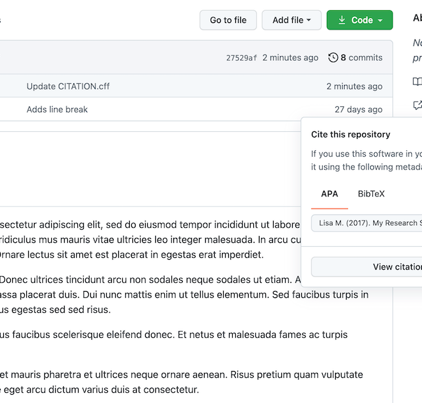Viewport: 422px width, 403px height.
Task: Click the '27 days ago' timestamp
Action: [359, 109]
